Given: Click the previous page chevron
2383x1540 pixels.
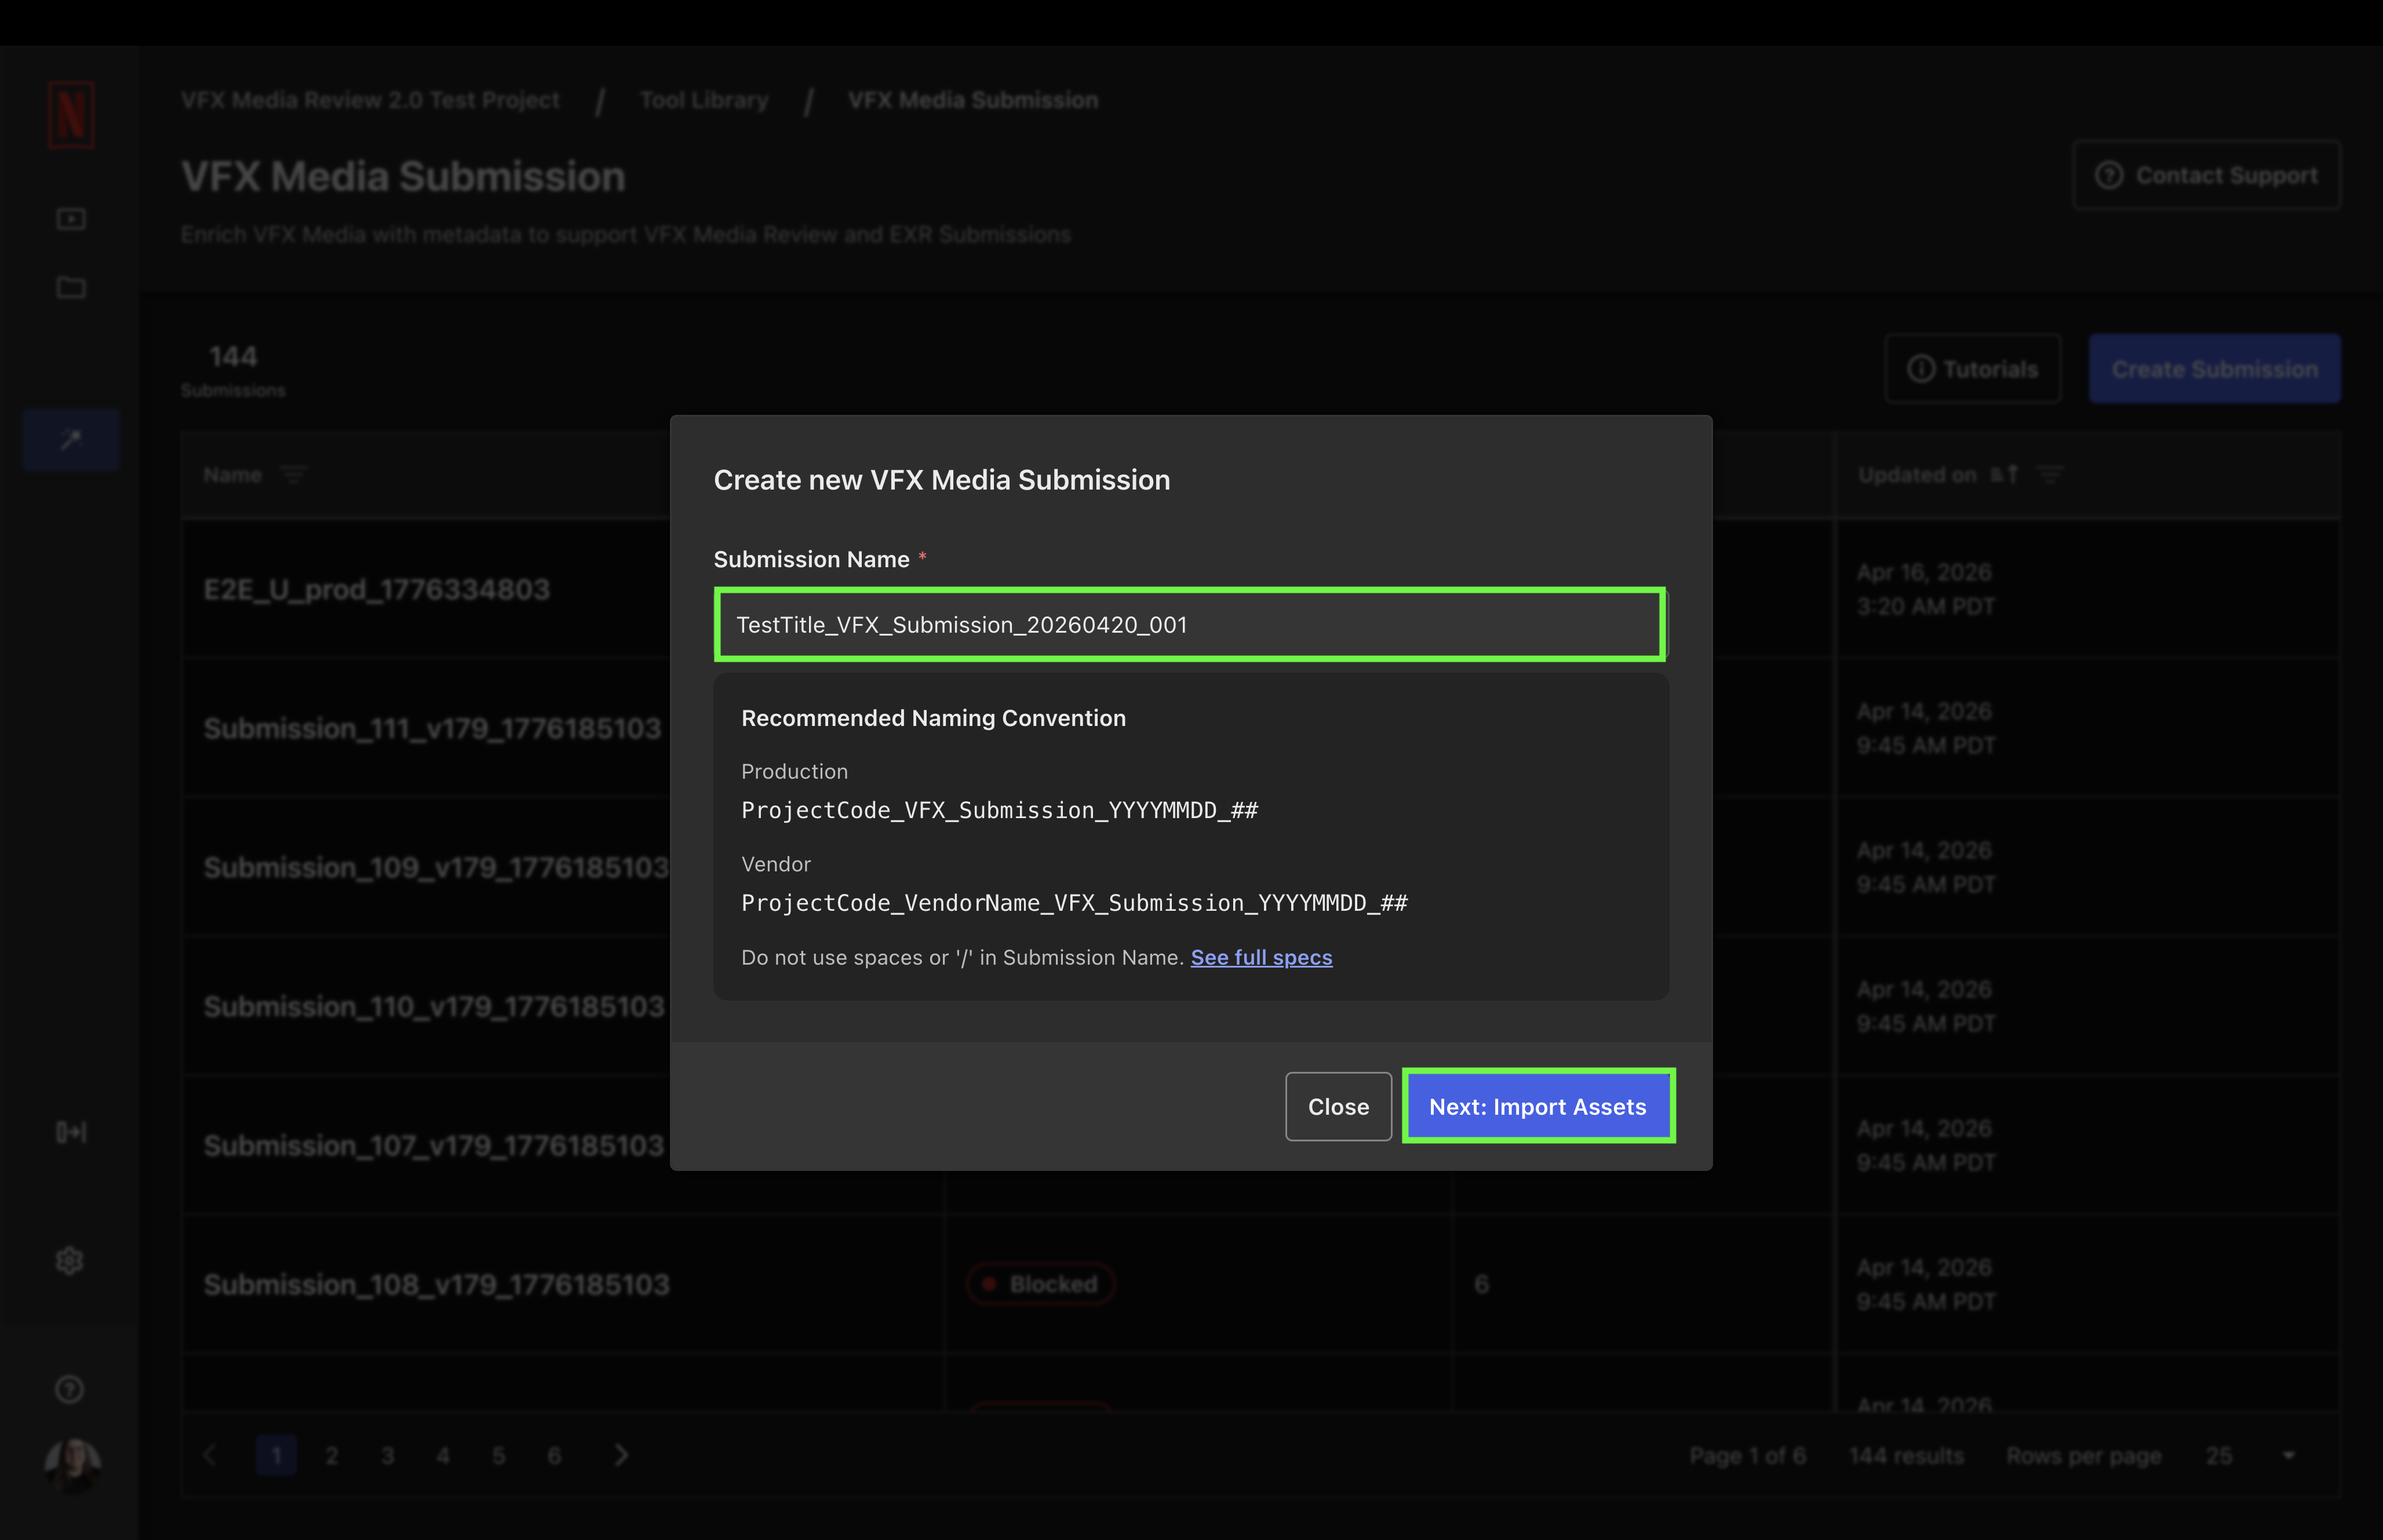Looking at the screenshot, I should point(210,1455).
